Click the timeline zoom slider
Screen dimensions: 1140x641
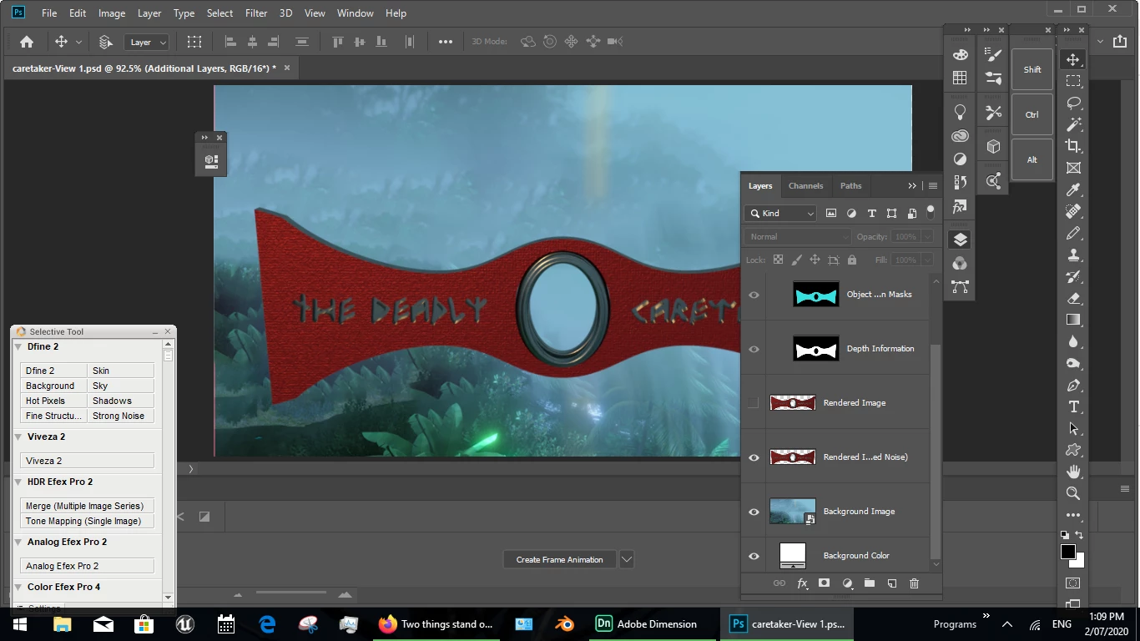click(291, 593)
